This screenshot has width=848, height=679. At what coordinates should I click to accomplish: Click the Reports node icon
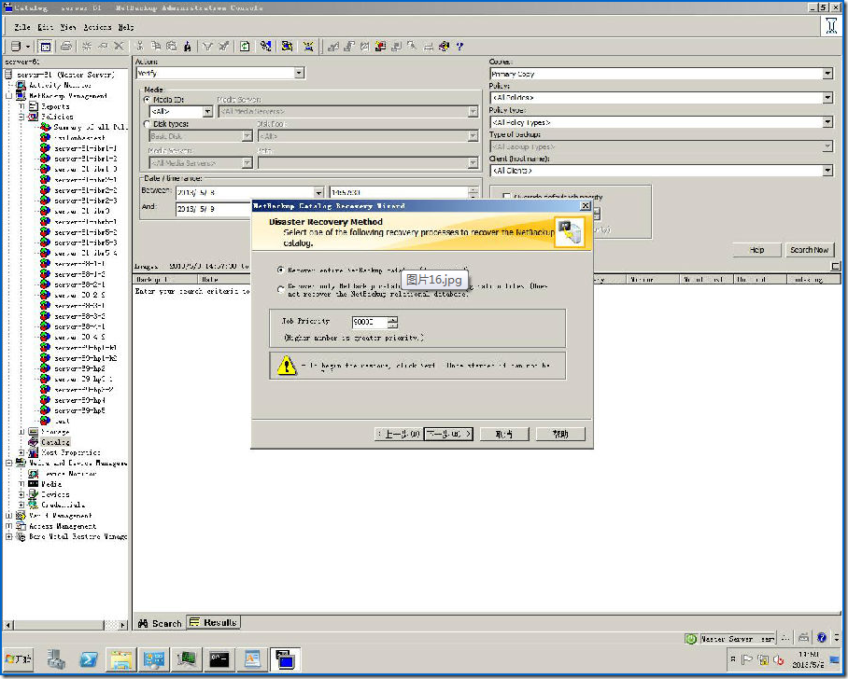click(x=34, y=106)
